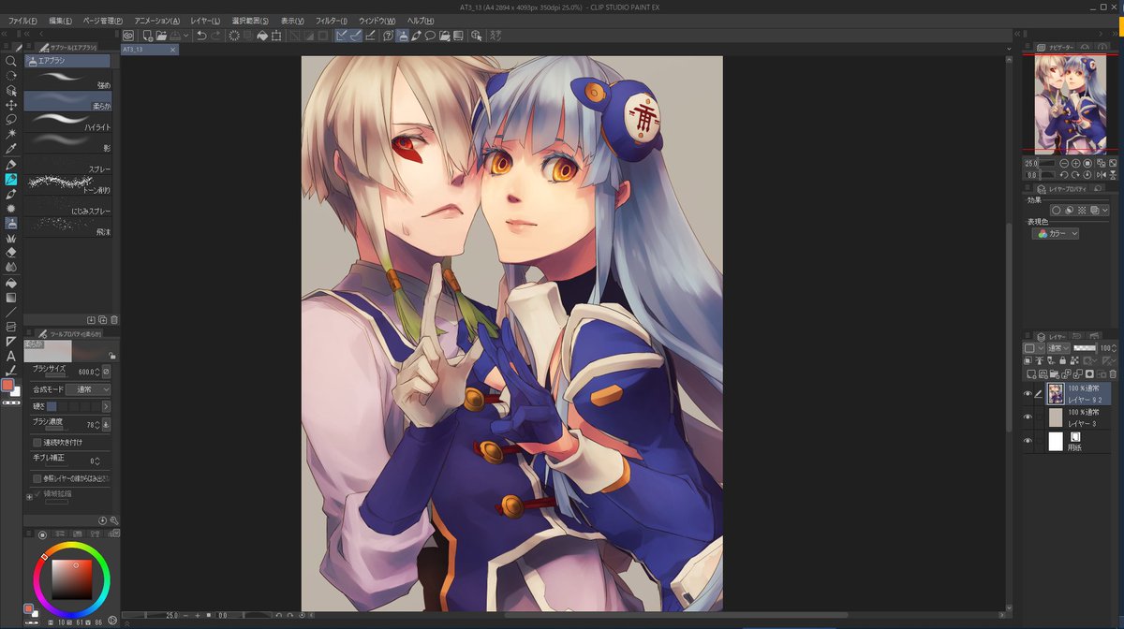This screenshot has height=629, width=1124.
Task: Select the ハイライト airbrush sub tool
Action: pyautogui.click(x=67, y=122)
